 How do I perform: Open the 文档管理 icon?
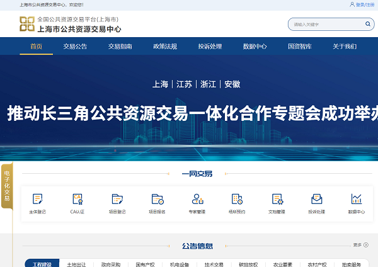pyautogui.click(x=277, y=199)
